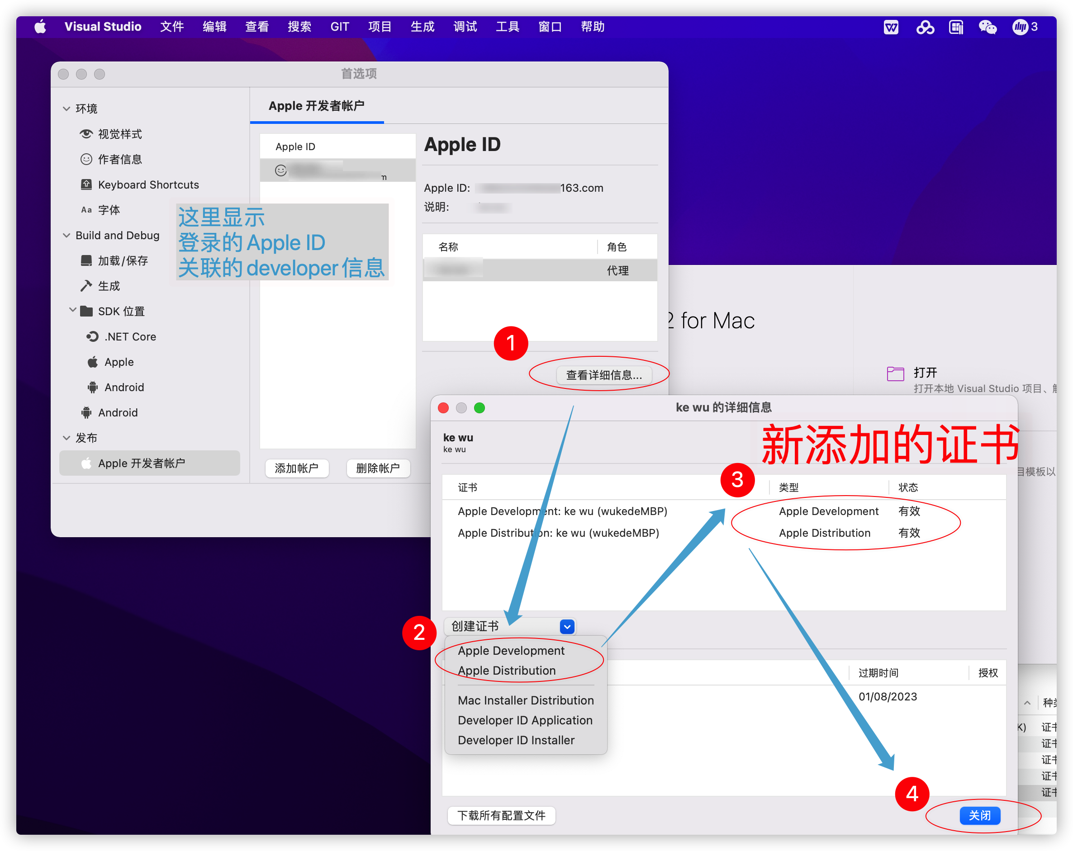Click the 查看详细信息 button
1073x851 pixels.
[x=604, y=375]
